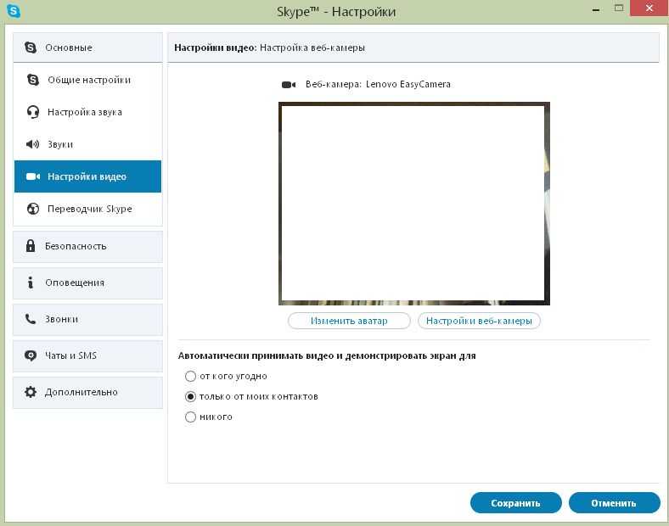Viewport: 669px width, 526px height.
Task: Maximize the Skype settings window
Action: (619, 8)
